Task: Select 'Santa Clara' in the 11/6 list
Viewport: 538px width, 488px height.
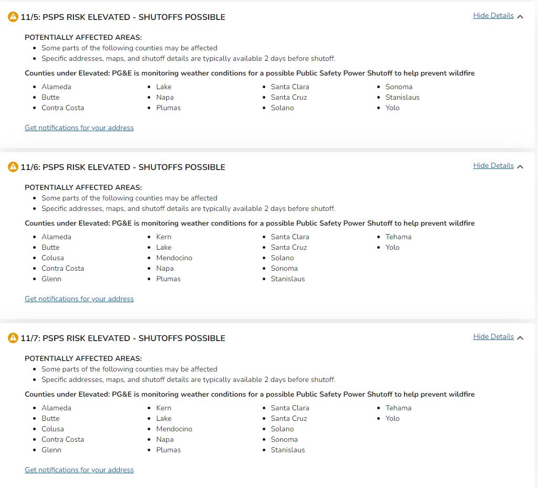Action: click(290, 237)
